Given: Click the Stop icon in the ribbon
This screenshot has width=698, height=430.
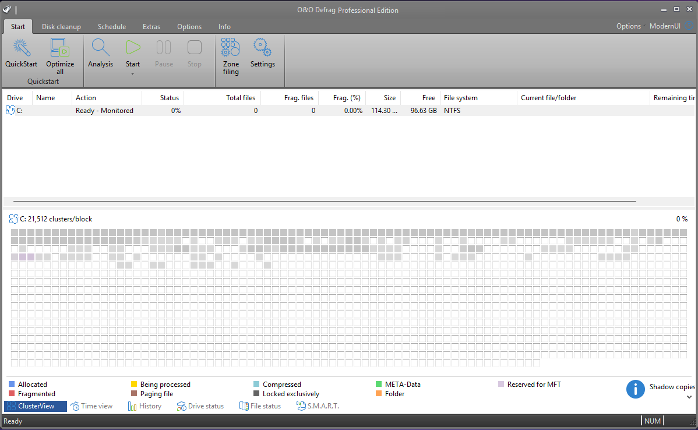Looking at the screenshot, I should click(x=195, y=47).
